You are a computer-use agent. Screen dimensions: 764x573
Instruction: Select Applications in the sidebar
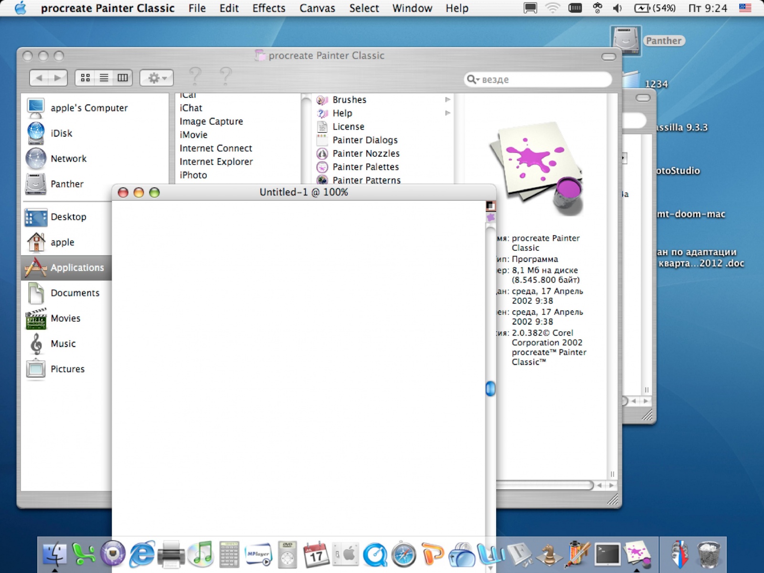coord(66,268)
